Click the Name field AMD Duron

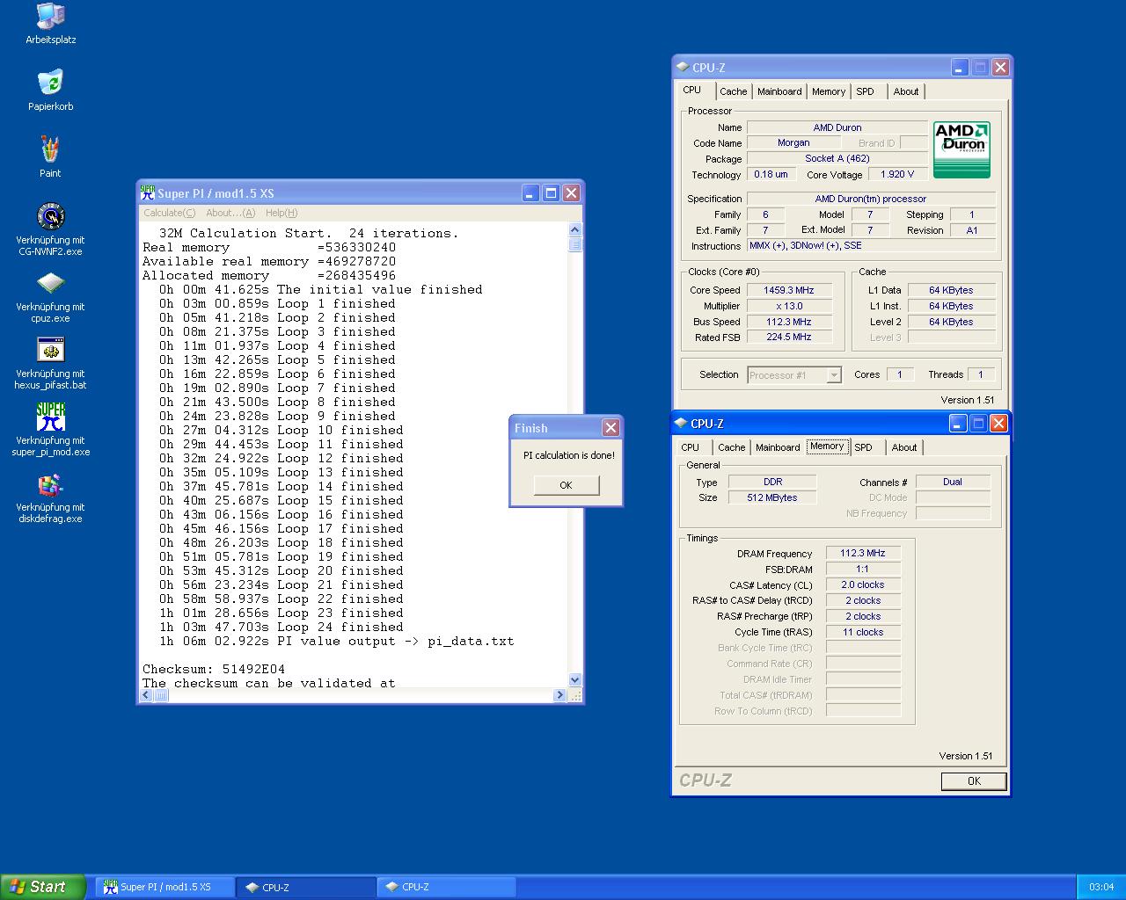point(837,127)
